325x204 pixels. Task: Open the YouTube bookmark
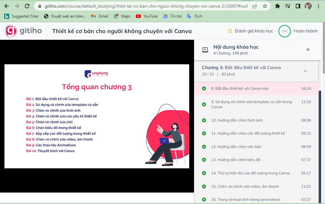coord(147,16)
